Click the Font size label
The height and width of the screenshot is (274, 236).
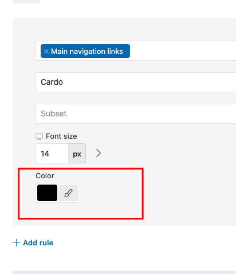[x=61, y=136]
